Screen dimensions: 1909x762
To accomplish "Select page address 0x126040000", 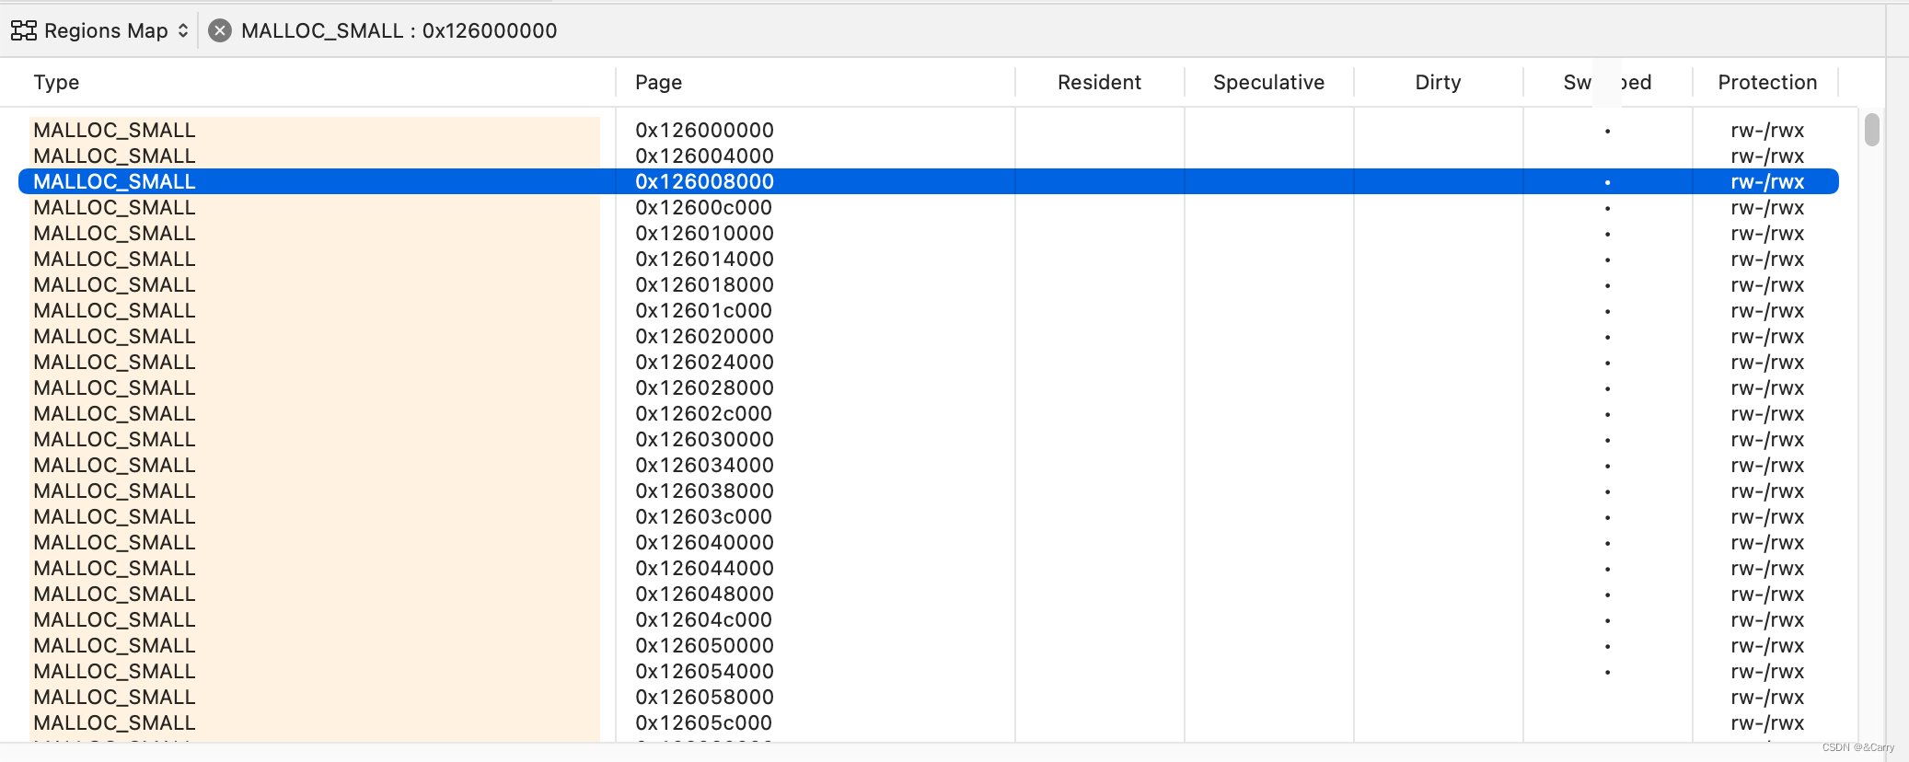I will 704,542.
